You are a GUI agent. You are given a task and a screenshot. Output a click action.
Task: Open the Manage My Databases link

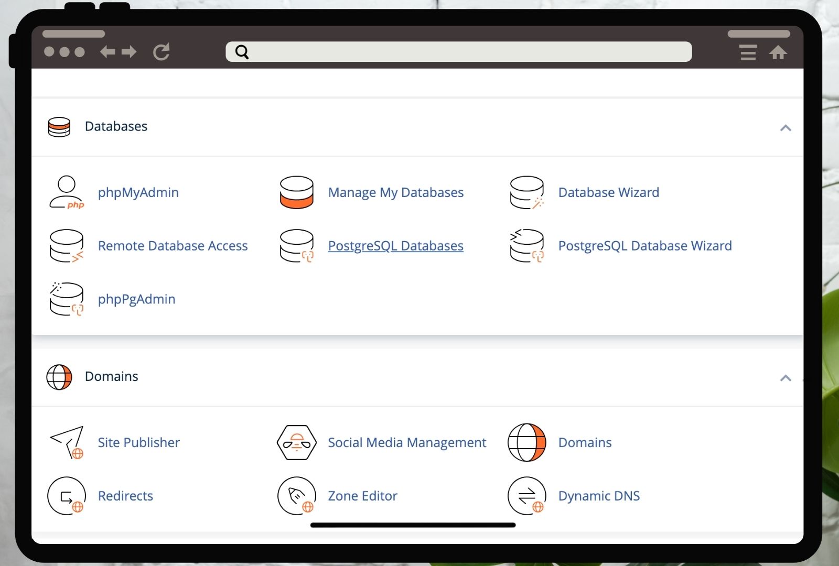[x=396, y=193]
